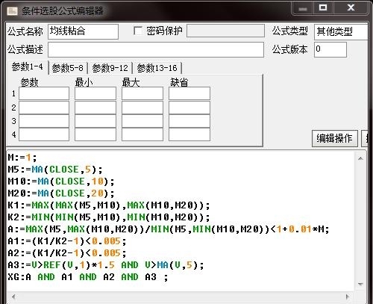373x304 pixels.
Task: Click the A1:=(K1/K2-1)<0.005 line
Action: (67, 241)
